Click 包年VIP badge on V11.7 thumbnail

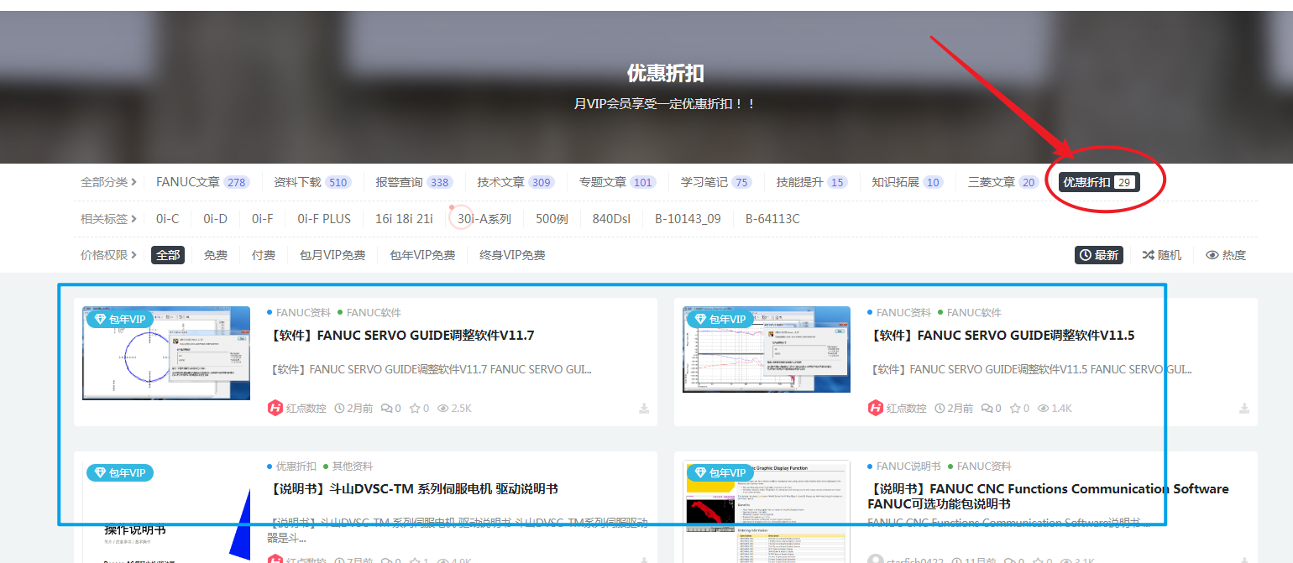(120, 319)
